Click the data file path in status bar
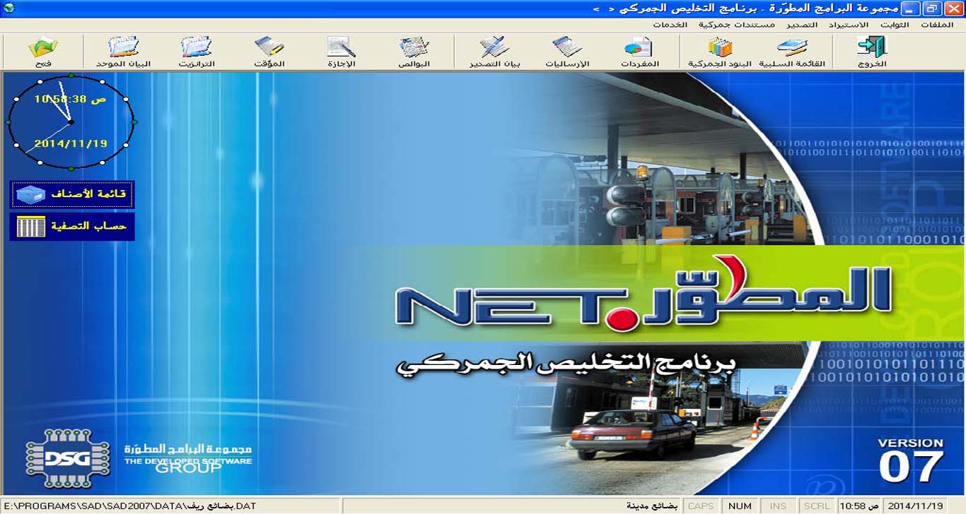The image size is (966, 514). pyautogui.click(x=129, y=506)
